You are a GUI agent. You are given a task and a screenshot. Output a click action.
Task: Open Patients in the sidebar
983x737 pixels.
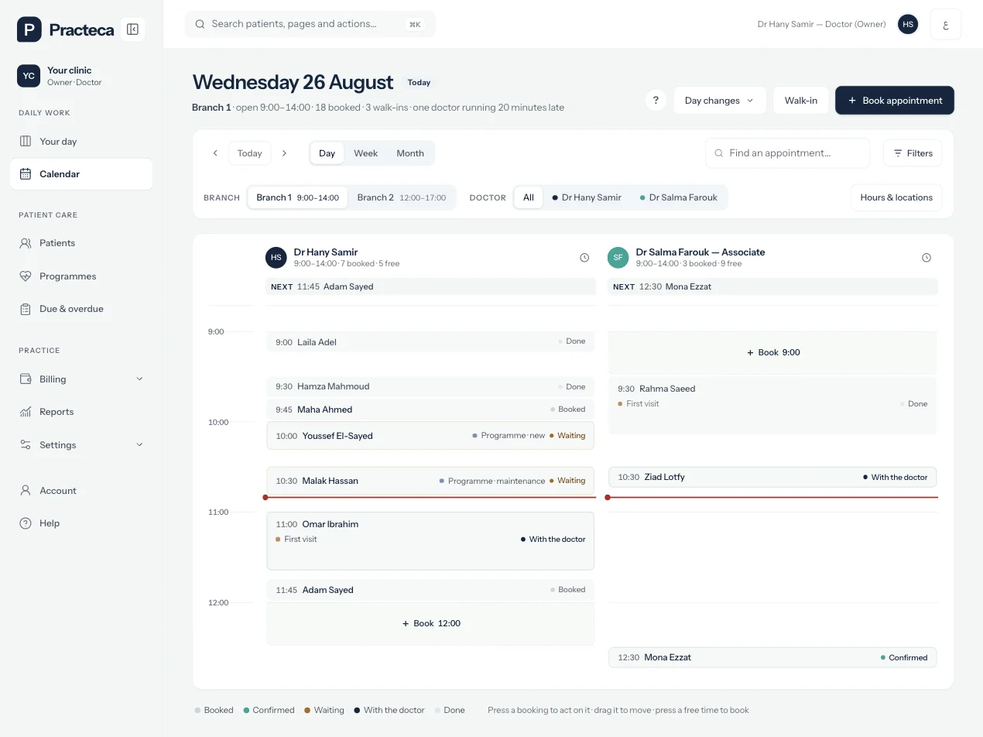pos(81,243)
